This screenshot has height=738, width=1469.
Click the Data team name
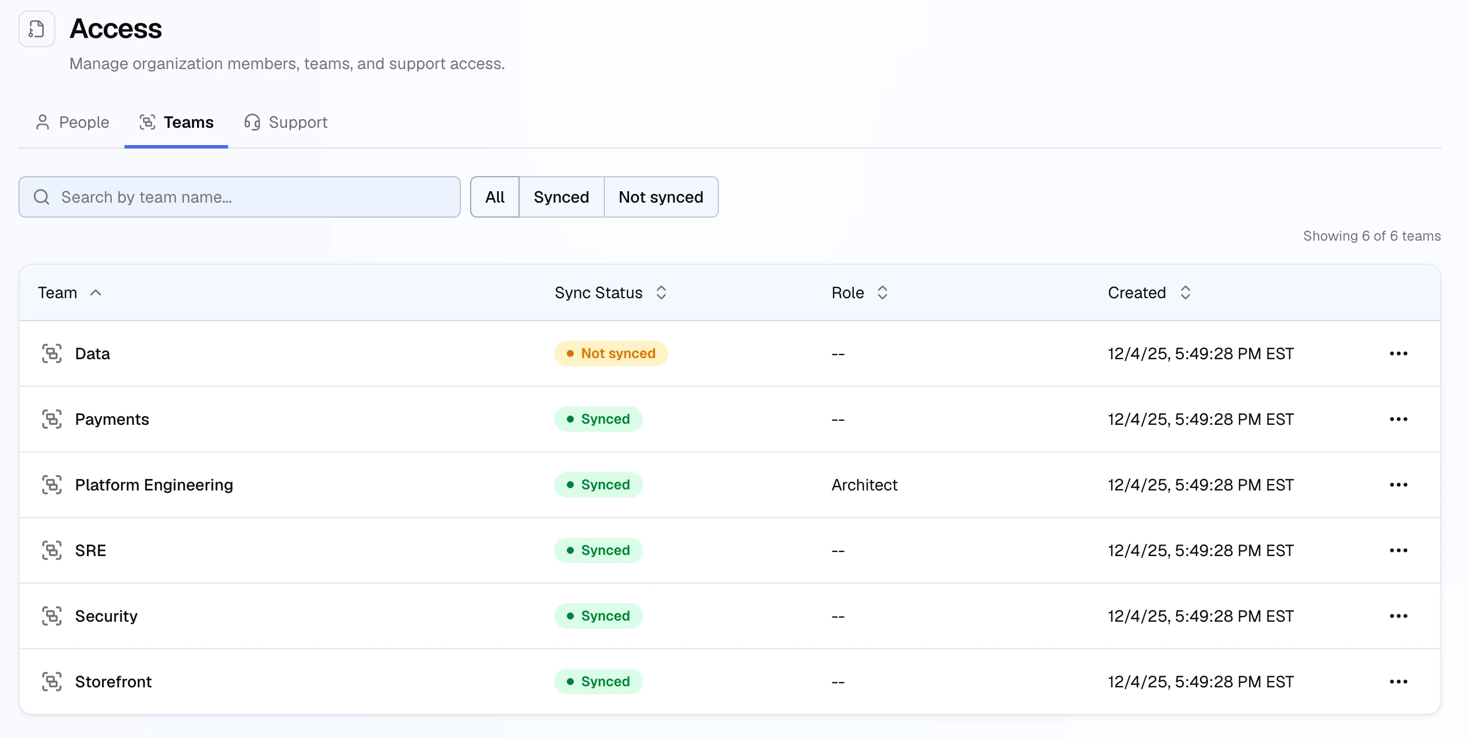point(92,353)
